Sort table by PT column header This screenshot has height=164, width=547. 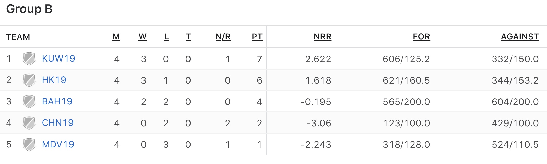click(257, 37)
